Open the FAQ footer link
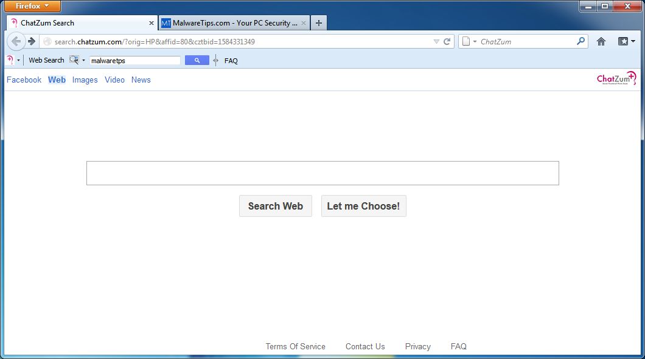This screenshot has height=359, width=645. point(459,346)
